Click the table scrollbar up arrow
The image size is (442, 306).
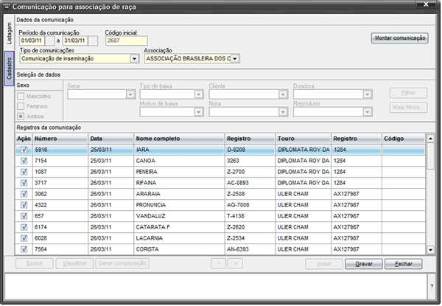(430, 139)
